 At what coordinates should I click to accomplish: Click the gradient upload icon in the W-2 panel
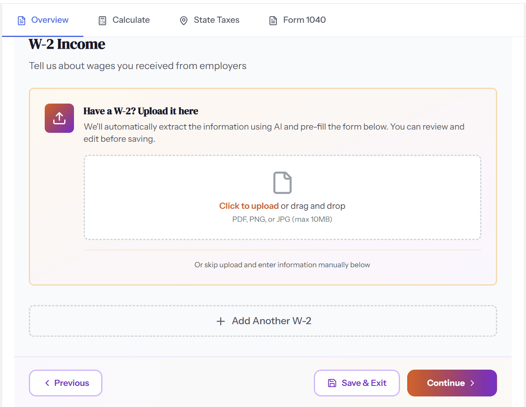coord(59,118)
